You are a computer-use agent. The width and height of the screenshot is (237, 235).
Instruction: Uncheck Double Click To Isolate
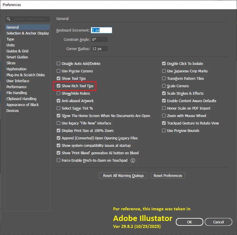tap(164, 63)
